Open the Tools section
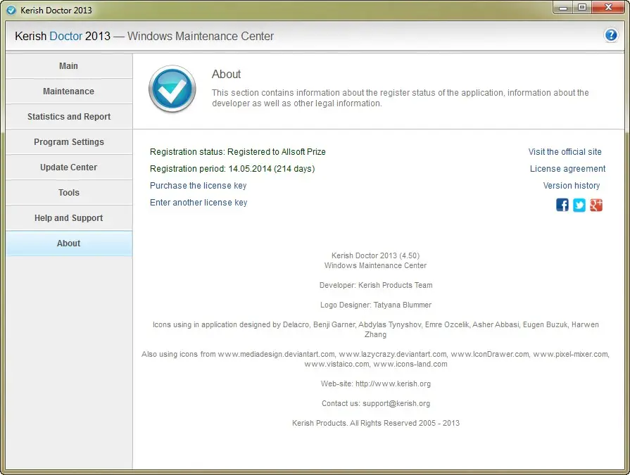 point(69,192)
